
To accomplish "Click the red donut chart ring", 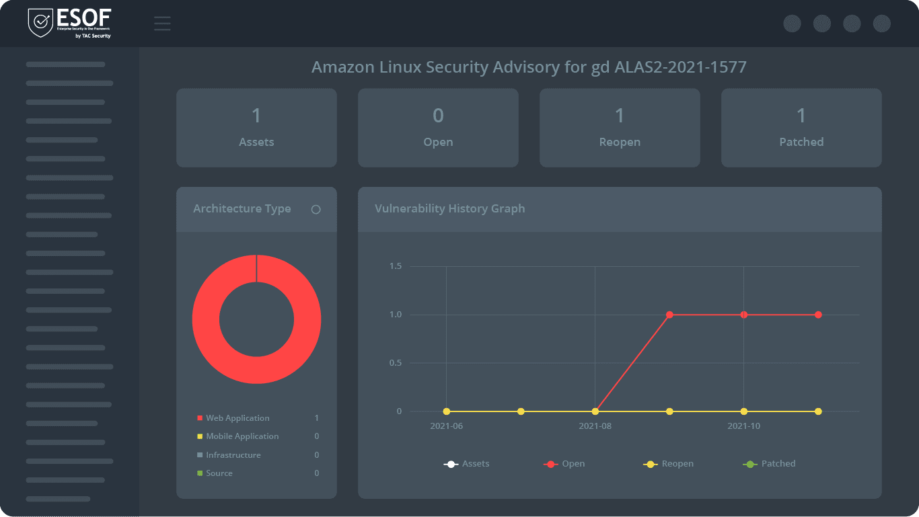I will (x=207, y=319).
